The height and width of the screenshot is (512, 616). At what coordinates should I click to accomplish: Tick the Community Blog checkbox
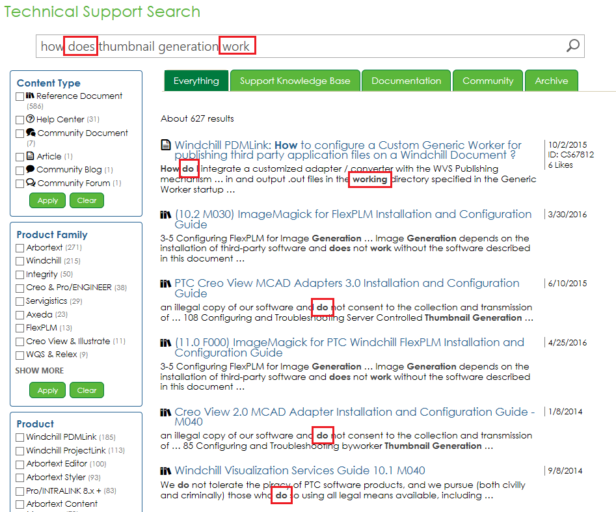tap(20, 170)
